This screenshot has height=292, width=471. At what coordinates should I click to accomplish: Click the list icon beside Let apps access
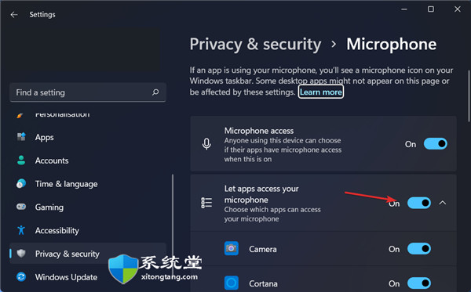point(206,203)
